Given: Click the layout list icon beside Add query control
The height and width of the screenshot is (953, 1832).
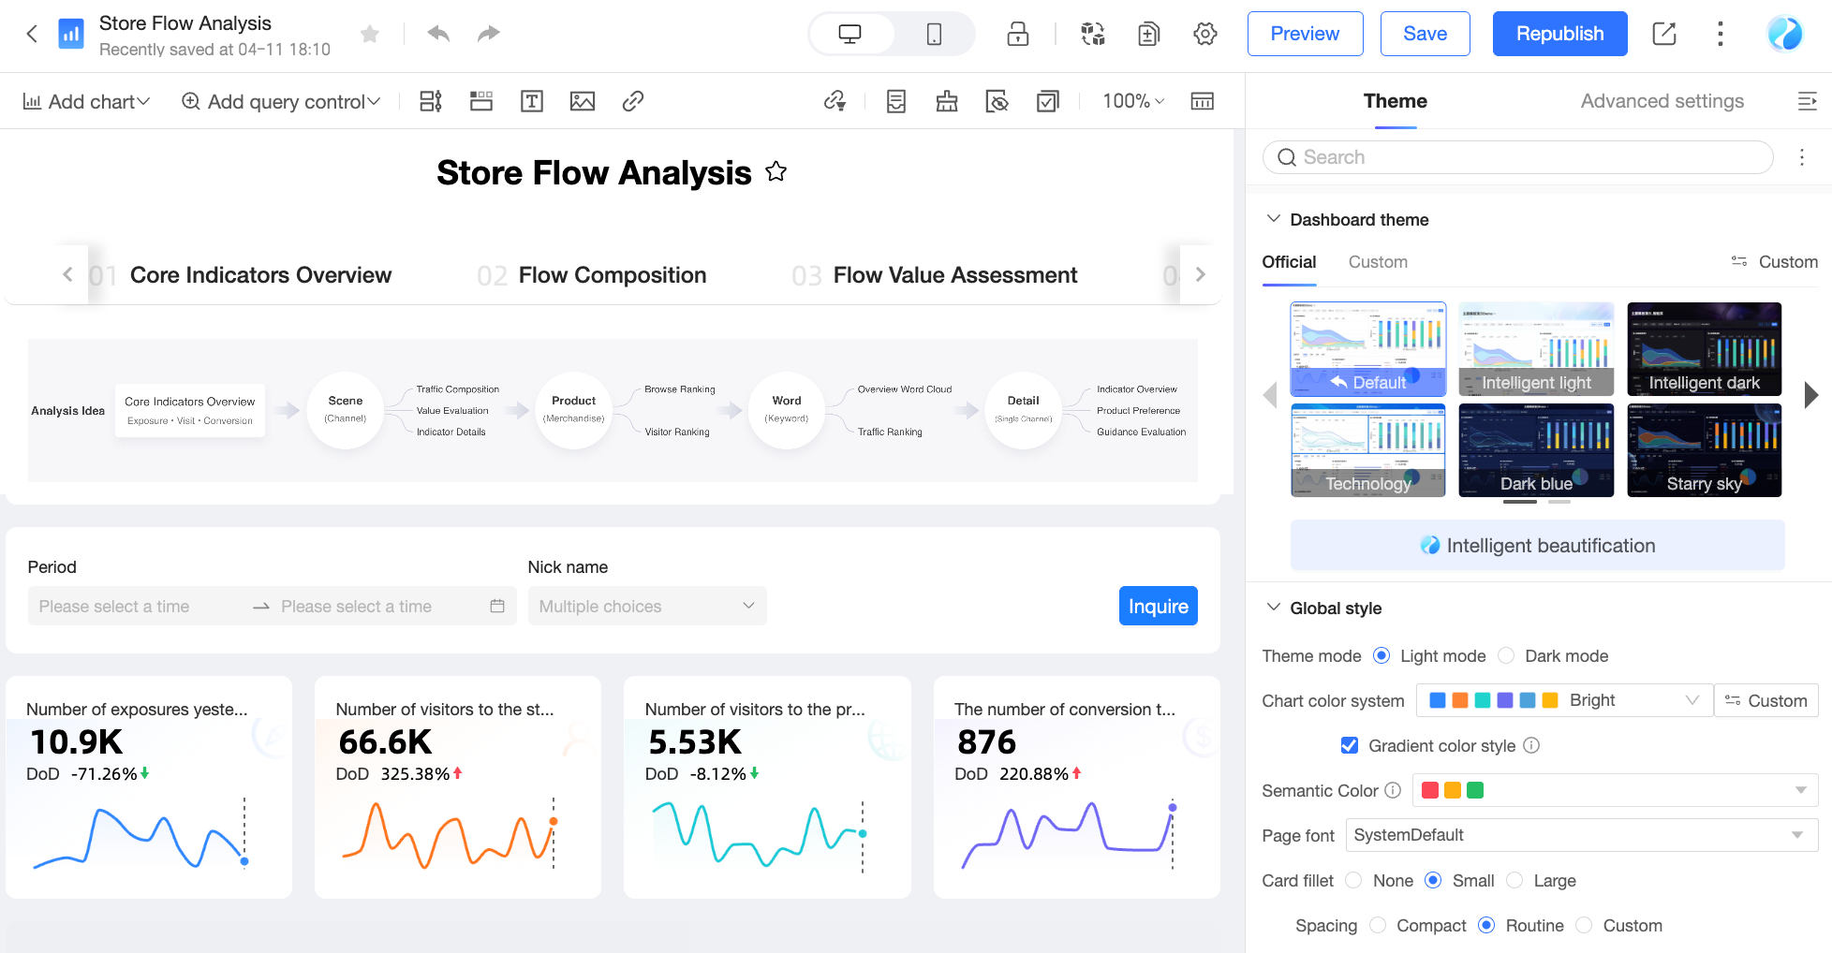Looking at the screenshot, I should pyautogui.click(x=431, y=101).
